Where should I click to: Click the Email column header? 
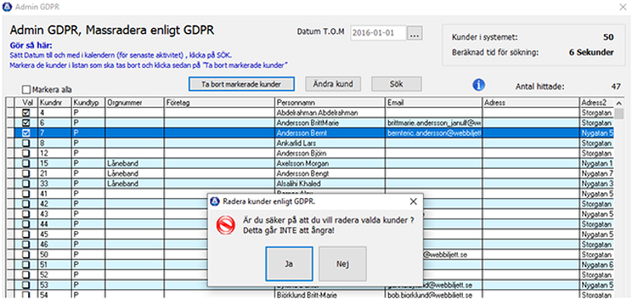click(434, 103)
